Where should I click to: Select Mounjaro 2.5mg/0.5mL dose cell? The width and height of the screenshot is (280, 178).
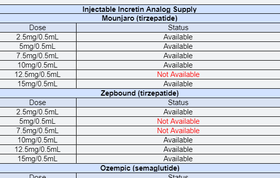coord(38,37)
